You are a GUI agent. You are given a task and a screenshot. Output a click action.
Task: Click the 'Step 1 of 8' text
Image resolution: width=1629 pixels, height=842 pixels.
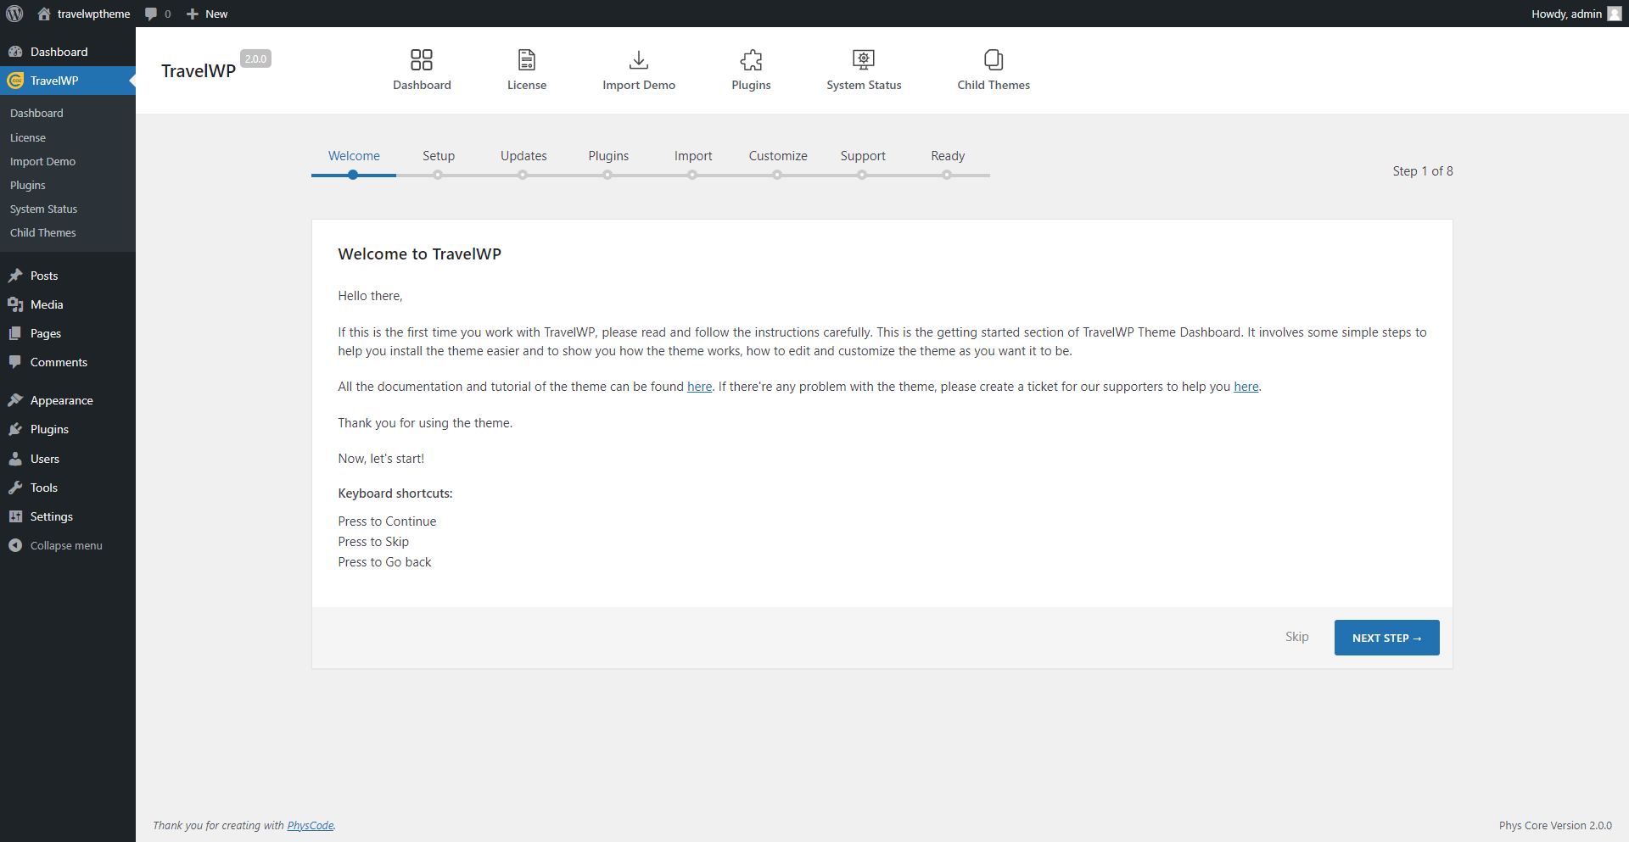click(x=1422, y=171)
